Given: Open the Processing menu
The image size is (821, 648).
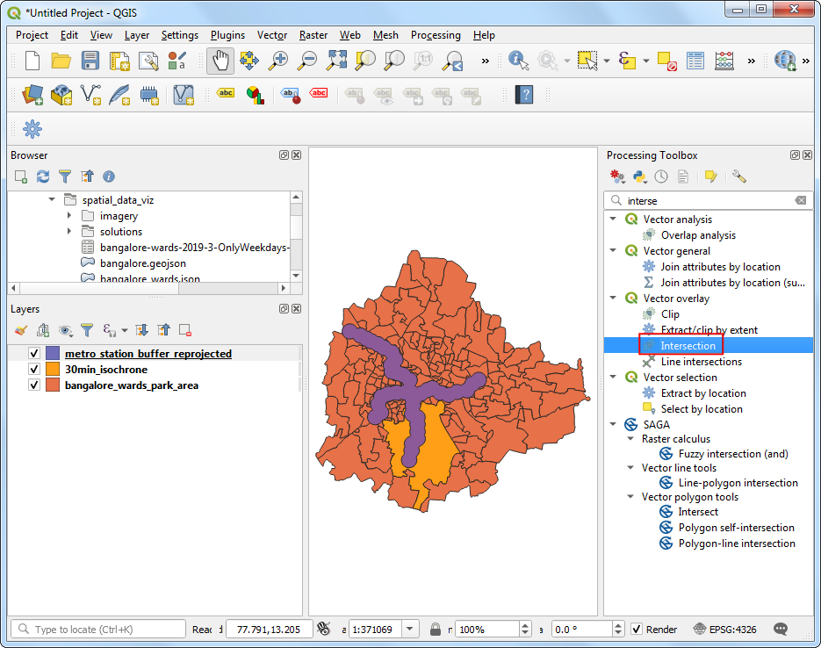Looking at the screenshot, I should pos(436,35).
